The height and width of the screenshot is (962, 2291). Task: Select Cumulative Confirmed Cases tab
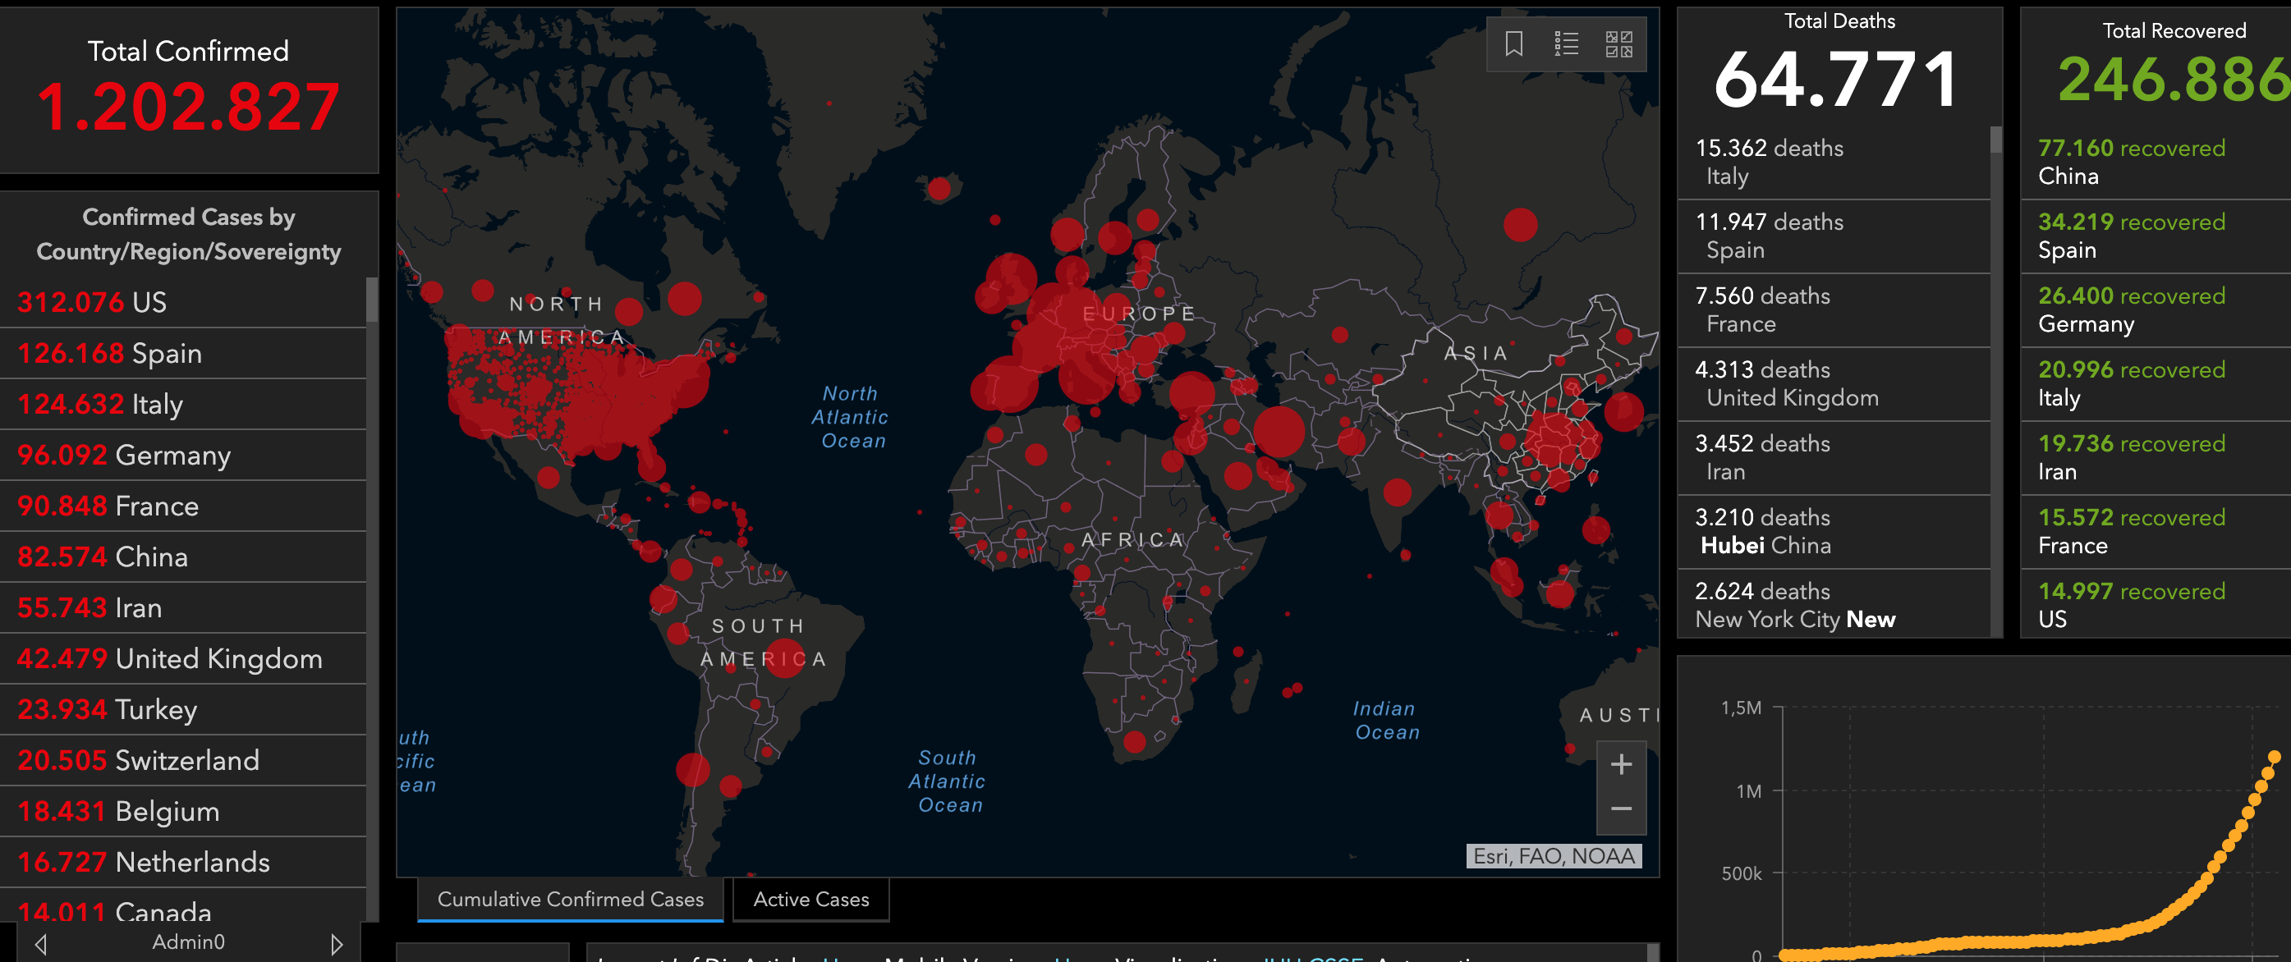[570, 900]
